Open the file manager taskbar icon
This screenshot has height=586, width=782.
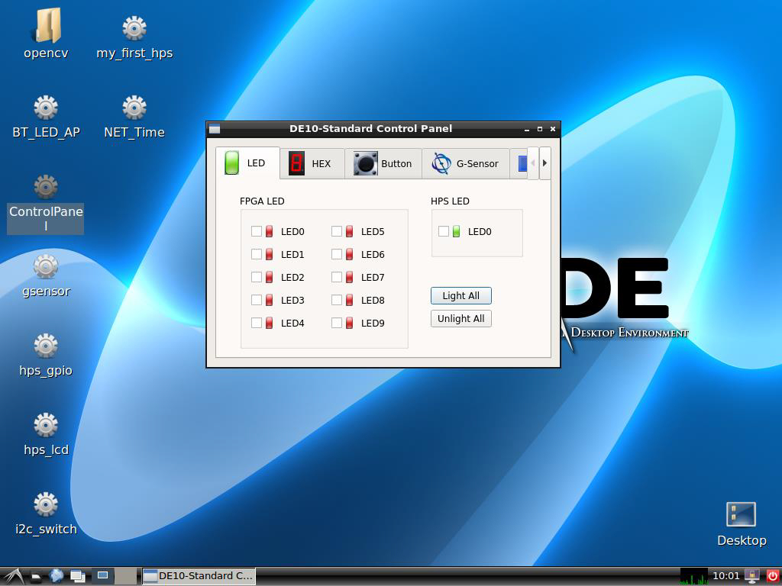pyautogui.click(x=36, y=577)
